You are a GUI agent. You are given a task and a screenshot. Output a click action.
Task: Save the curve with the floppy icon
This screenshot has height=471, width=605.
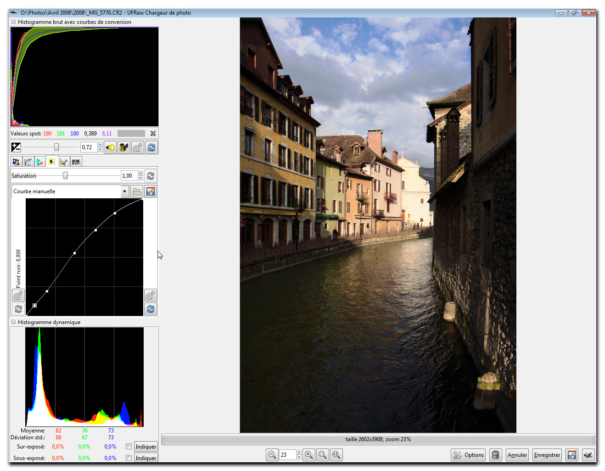pos(151,191)
